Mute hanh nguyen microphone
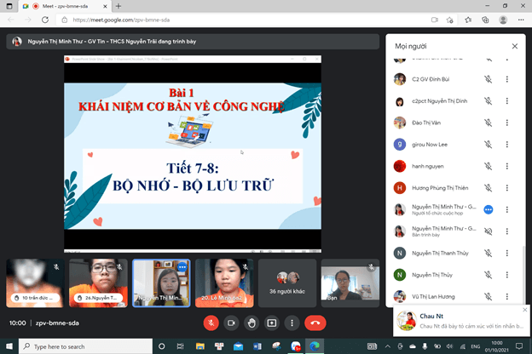Viewport: 532px width, 354px height. pos(489,166)
